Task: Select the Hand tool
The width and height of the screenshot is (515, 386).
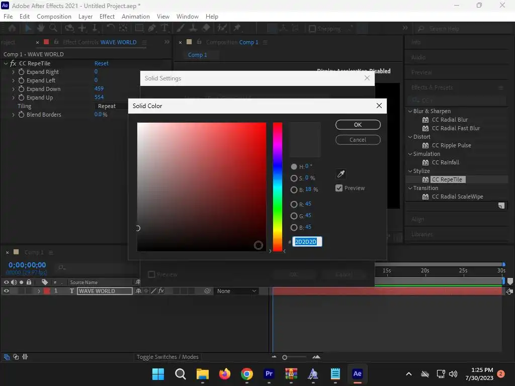Action: (41, 28)
